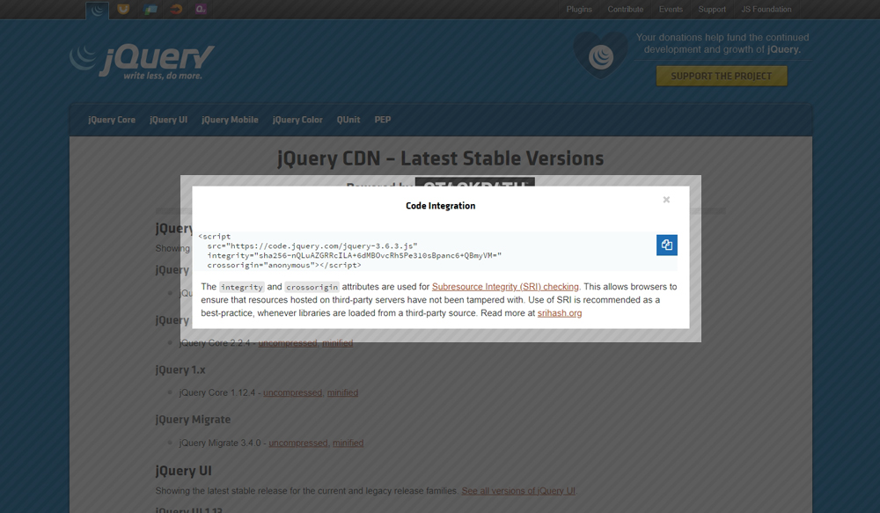
Task: Click the Code Integration dialog title
Action: pyautogui.click(x=441, y=206)
